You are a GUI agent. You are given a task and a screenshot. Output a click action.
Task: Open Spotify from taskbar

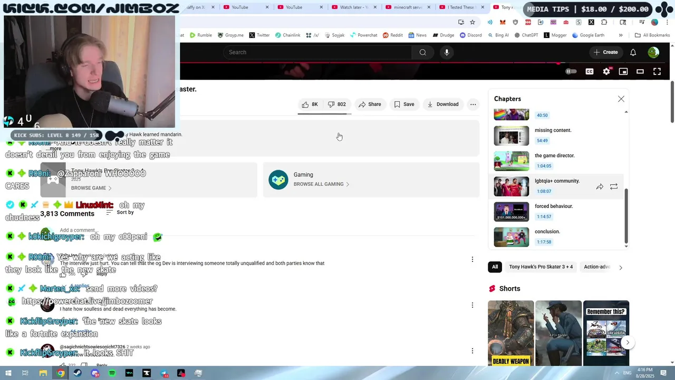112,373
